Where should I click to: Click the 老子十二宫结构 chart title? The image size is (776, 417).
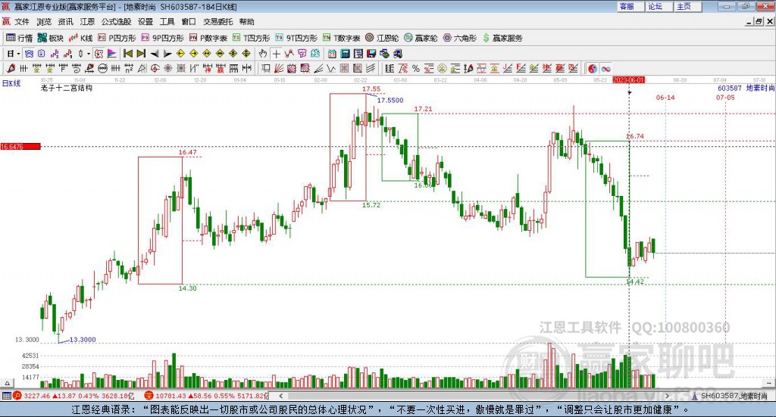(67, 88)
